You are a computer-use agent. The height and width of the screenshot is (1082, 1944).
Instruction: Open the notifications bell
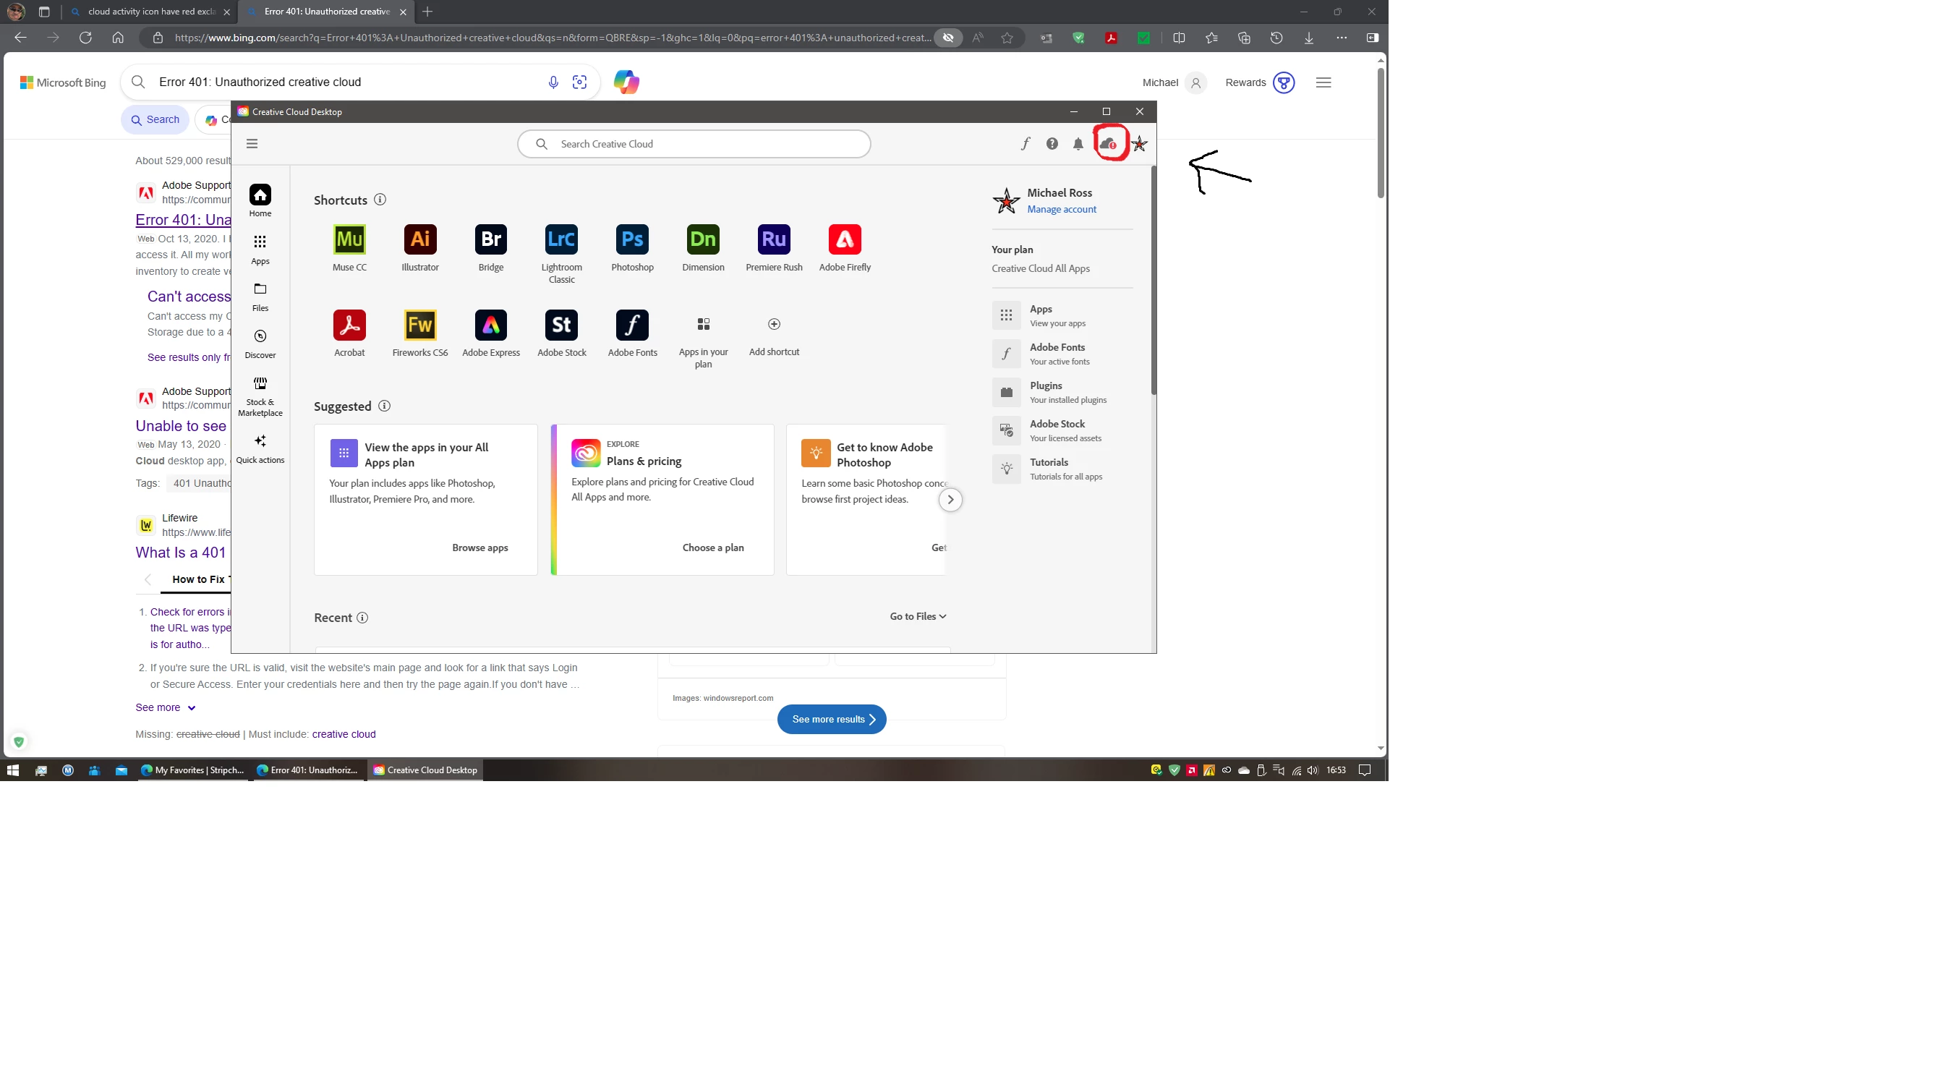point(1078,143)
